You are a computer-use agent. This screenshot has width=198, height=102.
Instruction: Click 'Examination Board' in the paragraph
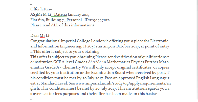108,73
